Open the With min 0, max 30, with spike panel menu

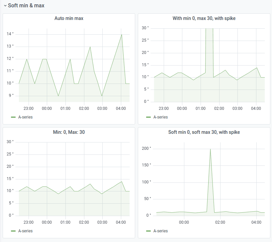tap(204, 18)
